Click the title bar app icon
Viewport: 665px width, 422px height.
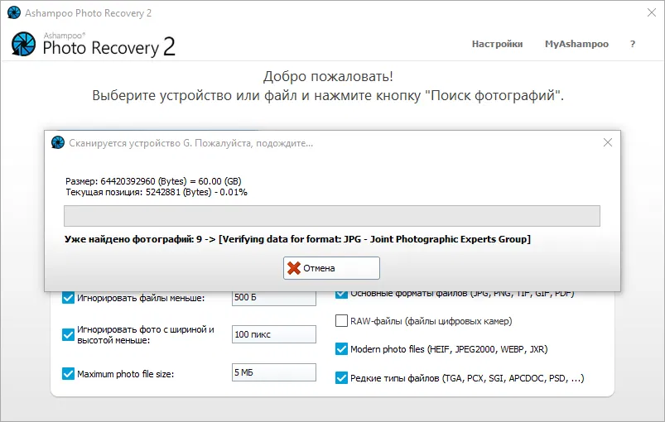[x=14, y=12]
